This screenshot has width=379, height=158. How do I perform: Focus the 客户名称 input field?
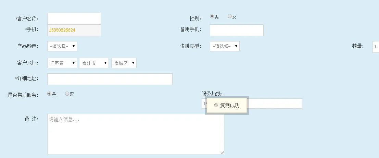pyautogui.click(x=74, y=19)
